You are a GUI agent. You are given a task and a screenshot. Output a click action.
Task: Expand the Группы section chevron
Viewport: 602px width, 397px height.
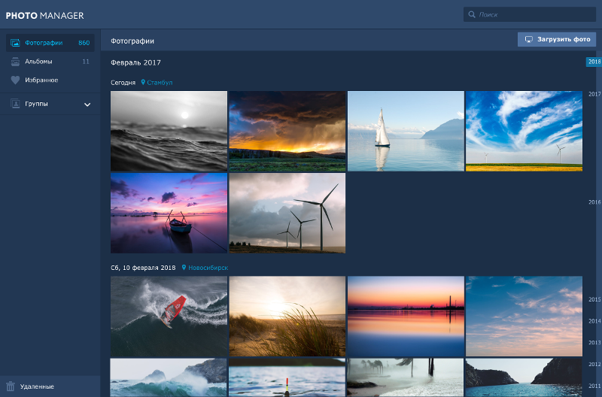pos(87,105)
